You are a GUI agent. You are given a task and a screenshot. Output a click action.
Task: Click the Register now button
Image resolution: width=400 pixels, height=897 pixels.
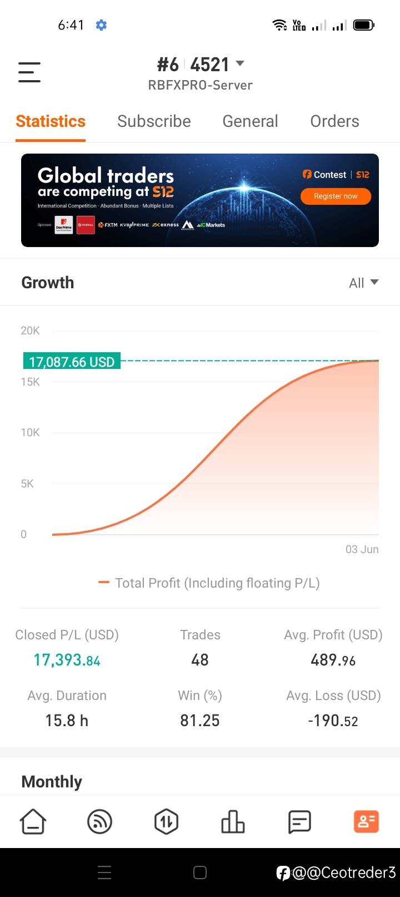coord(336,196)
